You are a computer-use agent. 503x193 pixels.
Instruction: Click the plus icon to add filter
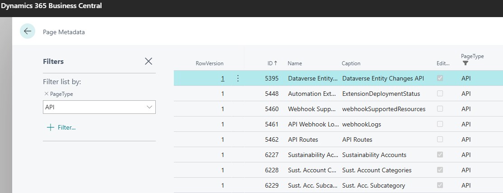tap(51, 127)
